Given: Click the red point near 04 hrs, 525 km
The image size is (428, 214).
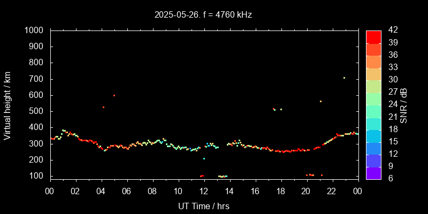Looking at the screenshot, I should tap(103, 108).
